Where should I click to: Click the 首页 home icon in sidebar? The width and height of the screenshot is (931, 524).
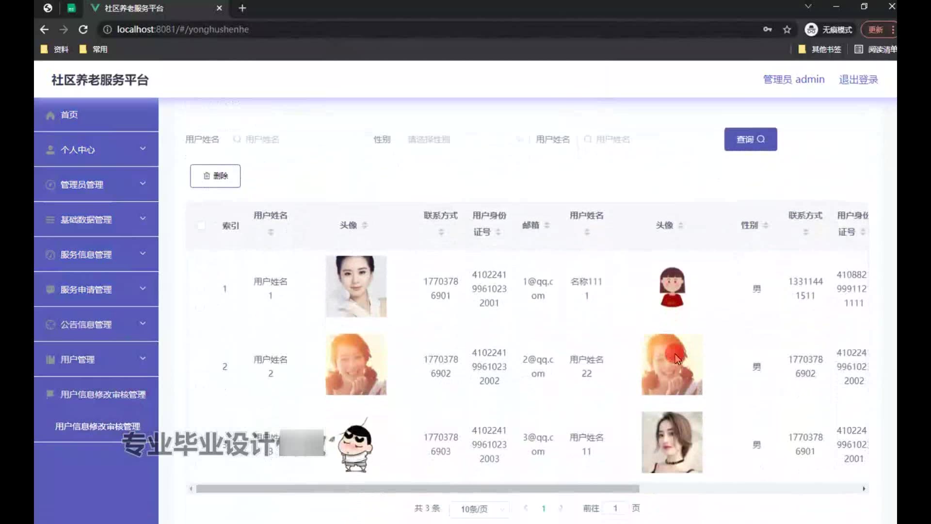[x=50, y=115]
